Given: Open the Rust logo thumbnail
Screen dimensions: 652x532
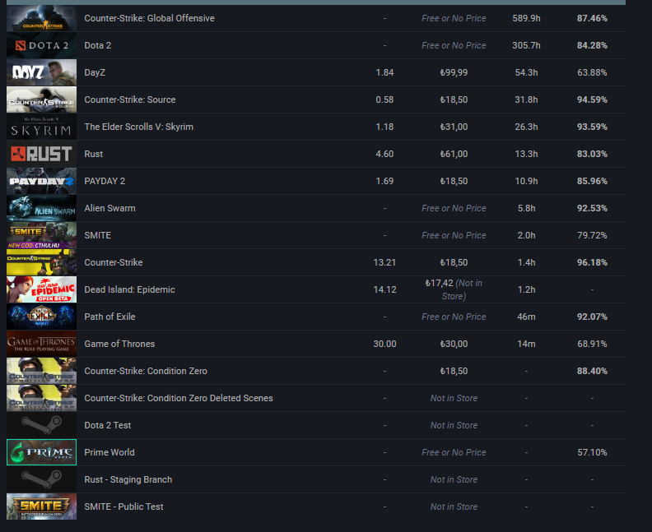Looking at the screenshot, I should (42, 154).
